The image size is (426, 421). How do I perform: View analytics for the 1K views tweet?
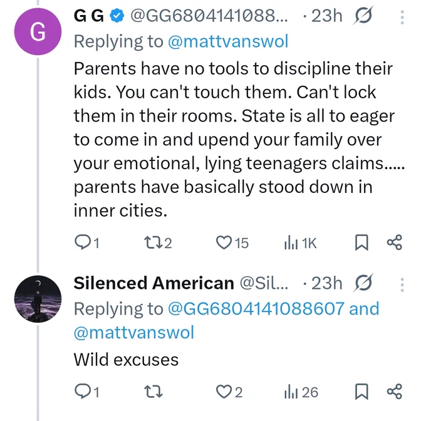tap(300, 242)
